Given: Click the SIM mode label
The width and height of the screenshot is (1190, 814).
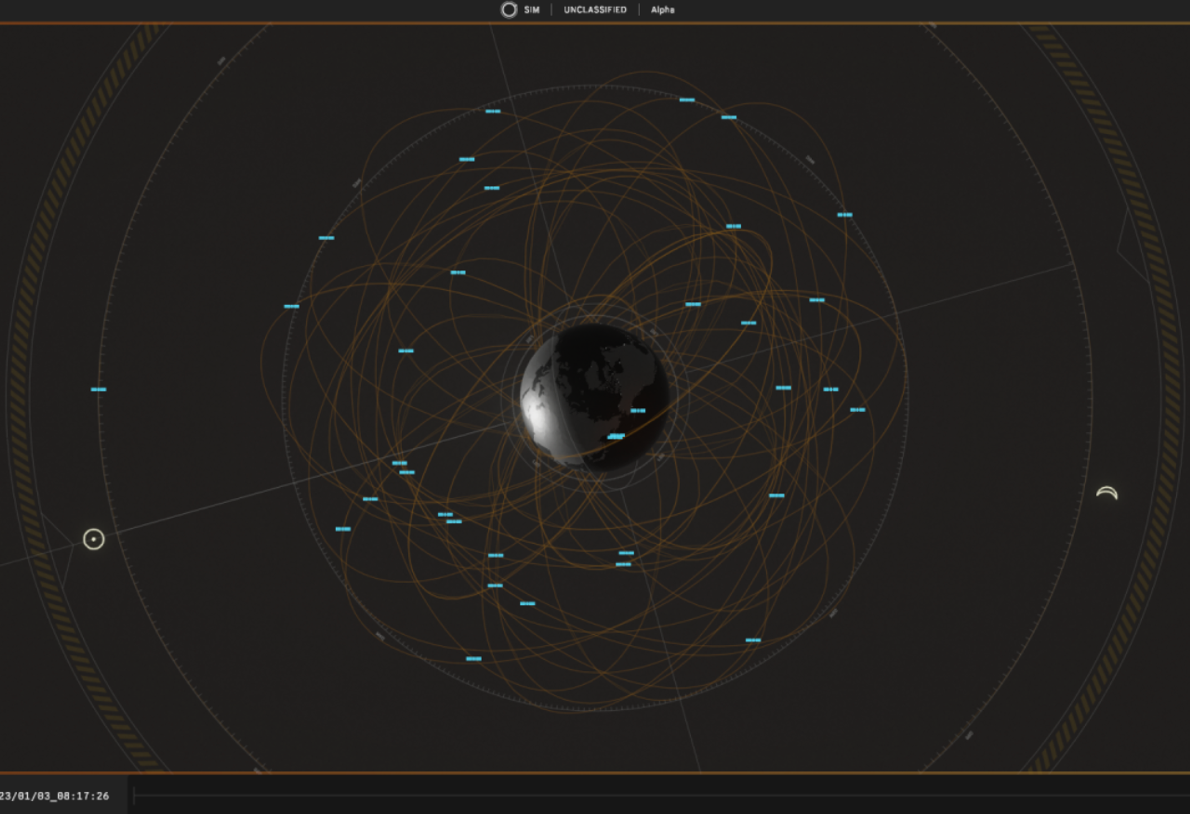Looking at the screenshot, I should click(531, 10).
